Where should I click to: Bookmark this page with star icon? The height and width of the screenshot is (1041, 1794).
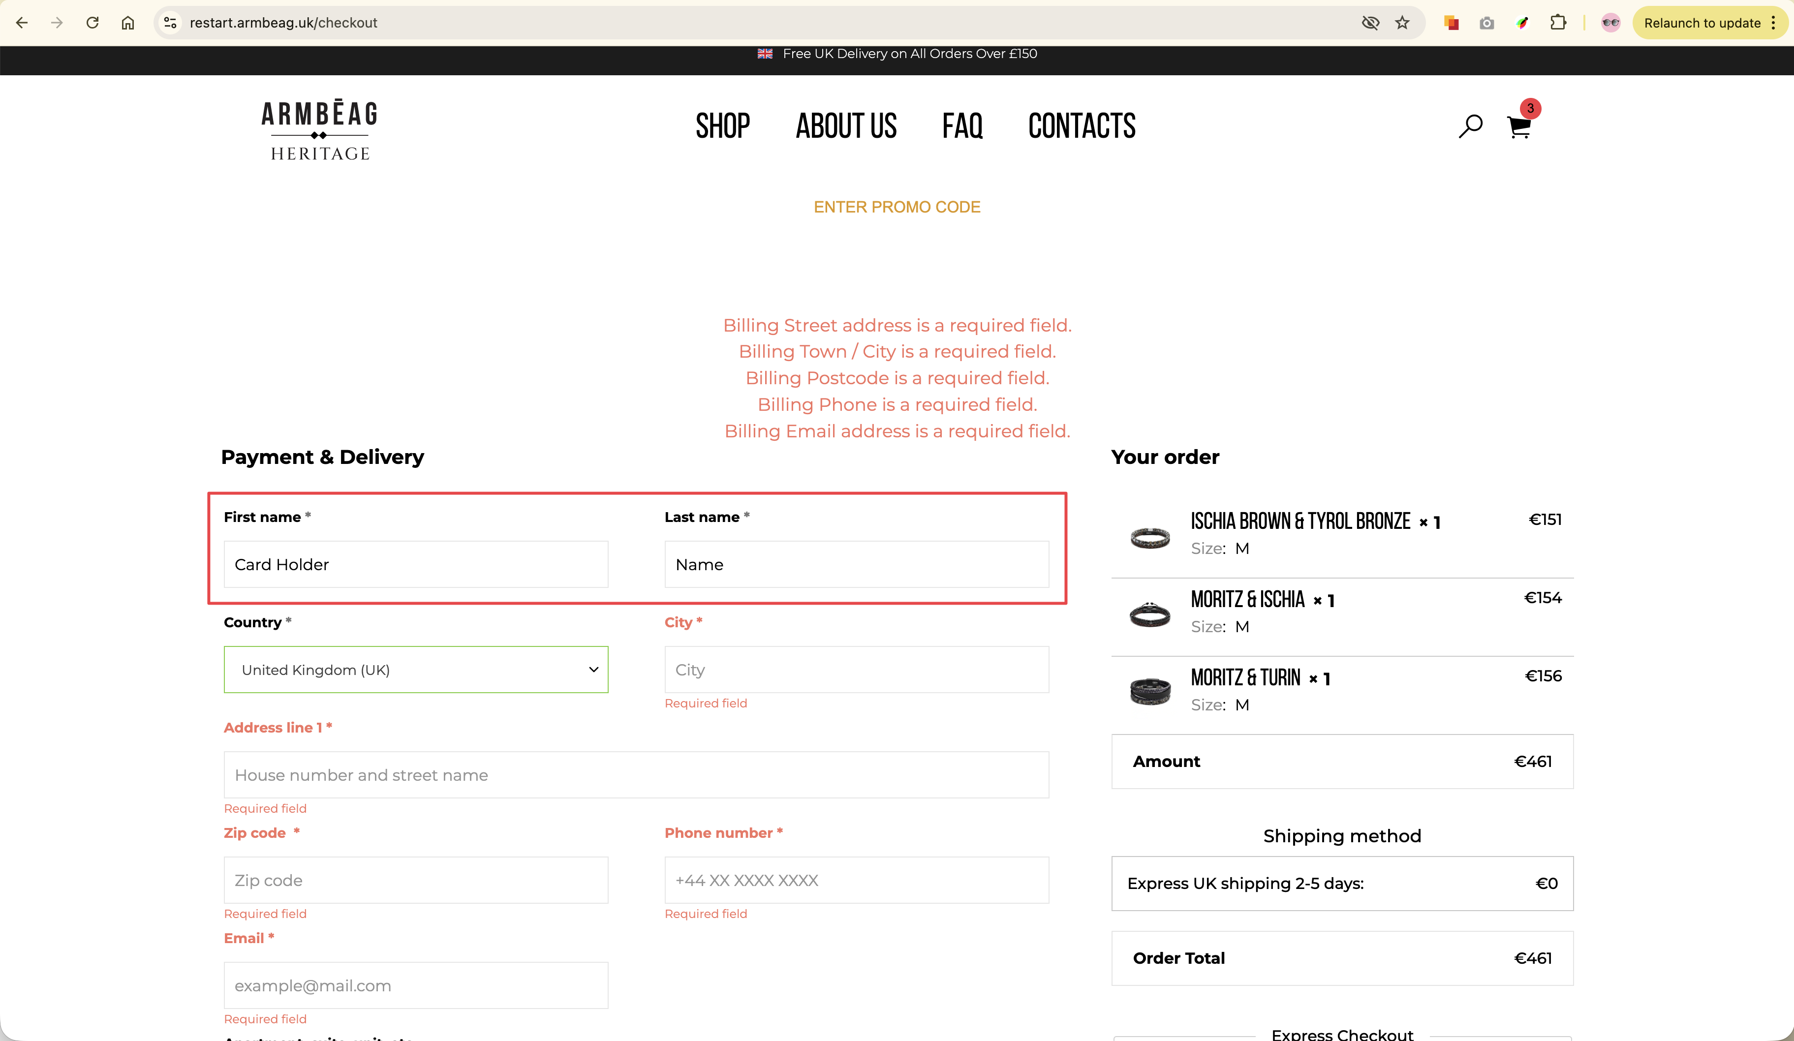click(x=1402, y=23)
